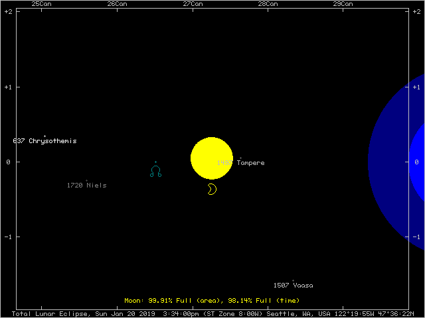Click the 1720 Niels asteroid label
The image size is (425, 318).
(86, 185)
